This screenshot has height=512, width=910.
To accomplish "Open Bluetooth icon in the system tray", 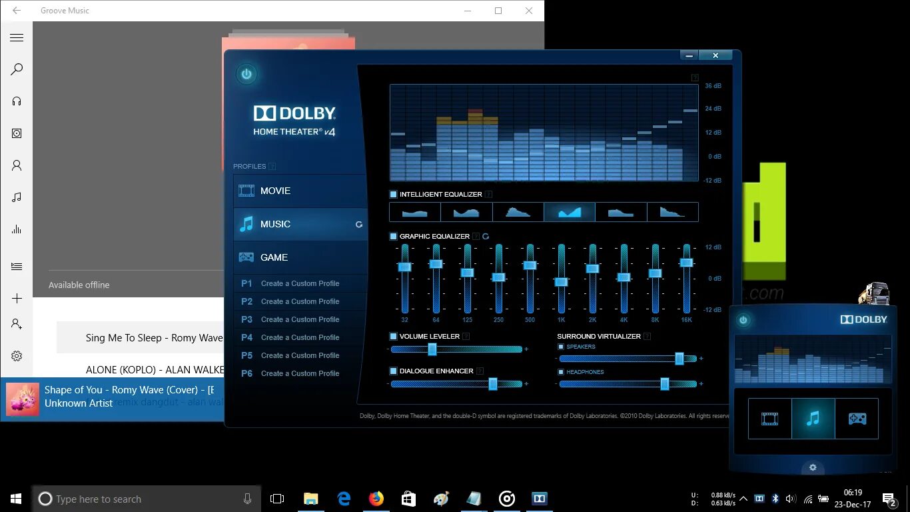I will pos(775,499).
